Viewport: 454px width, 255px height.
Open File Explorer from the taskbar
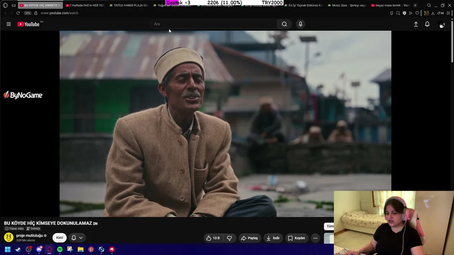click(x=81, y=249)
